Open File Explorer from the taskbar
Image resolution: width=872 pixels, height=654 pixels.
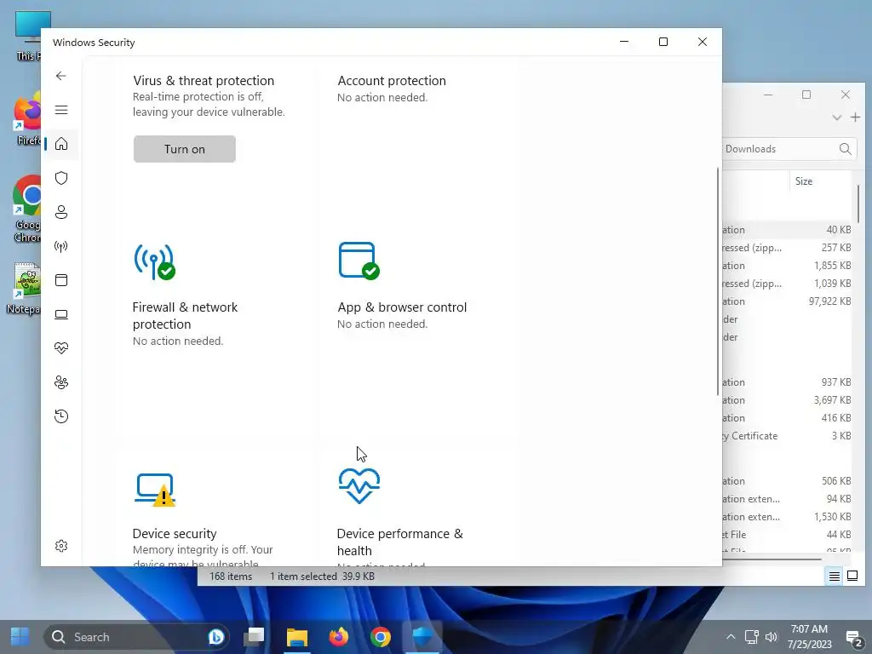pyautogui.click(x=297, y=637)
